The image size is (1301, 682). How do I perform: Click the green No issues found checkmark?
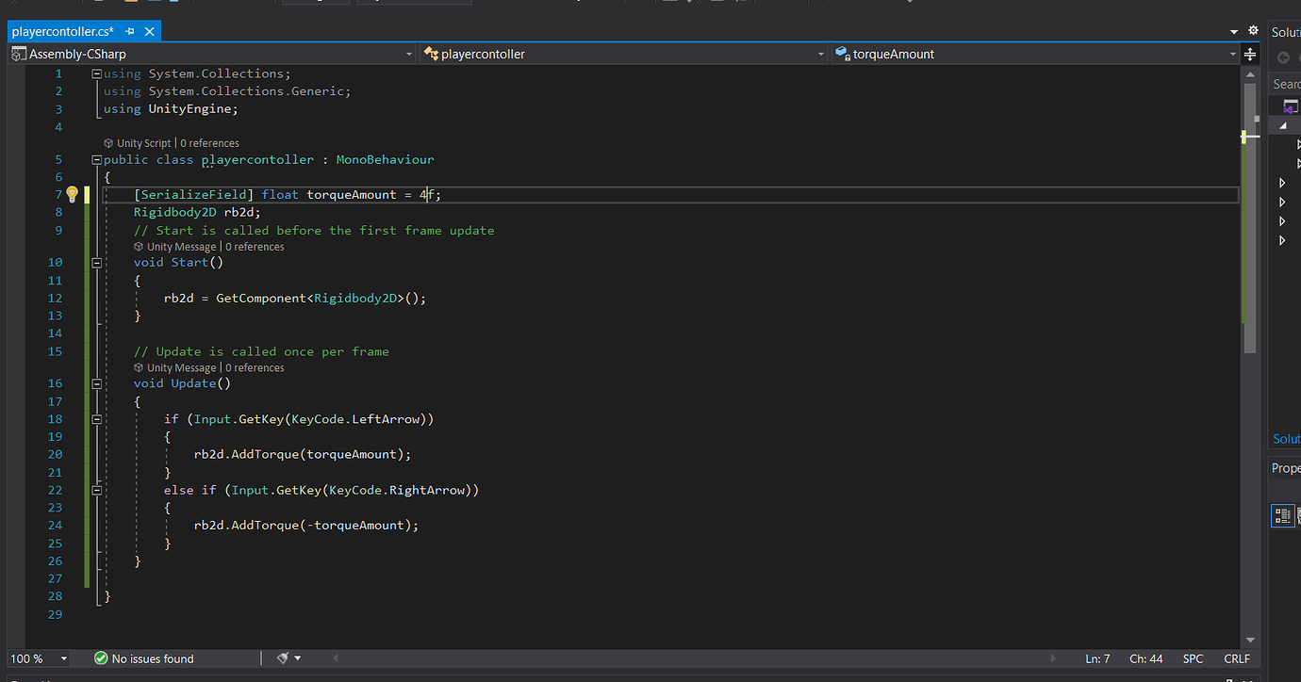(101, 658)
